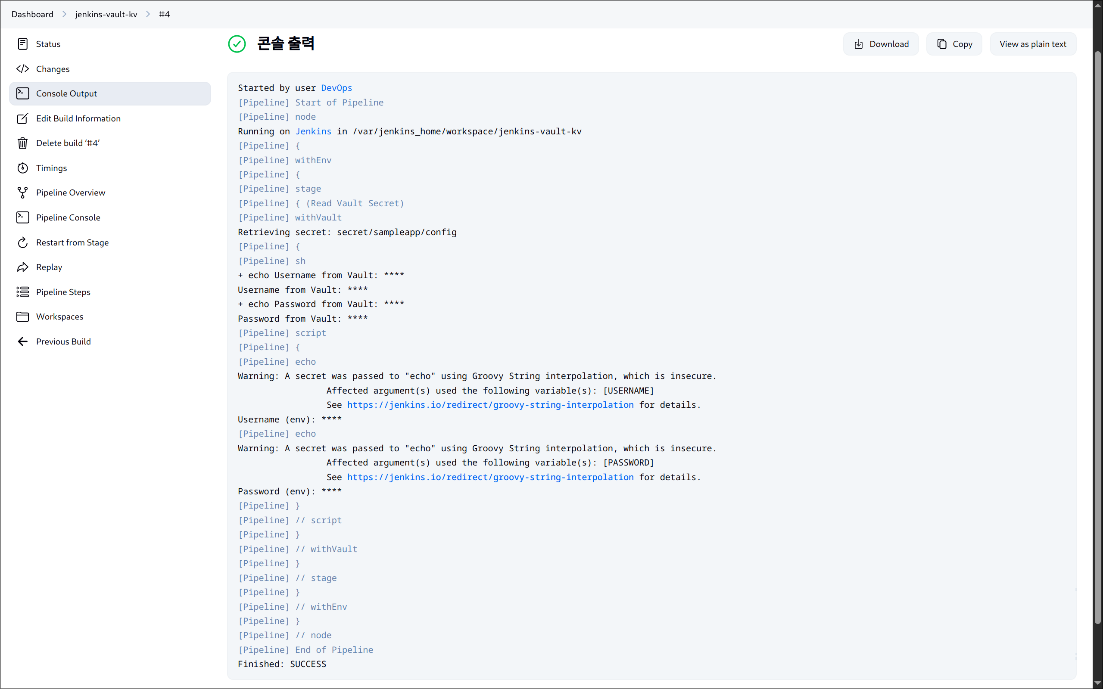
Task: Click the Replay share-arrow icon
Action: point(22,267)
